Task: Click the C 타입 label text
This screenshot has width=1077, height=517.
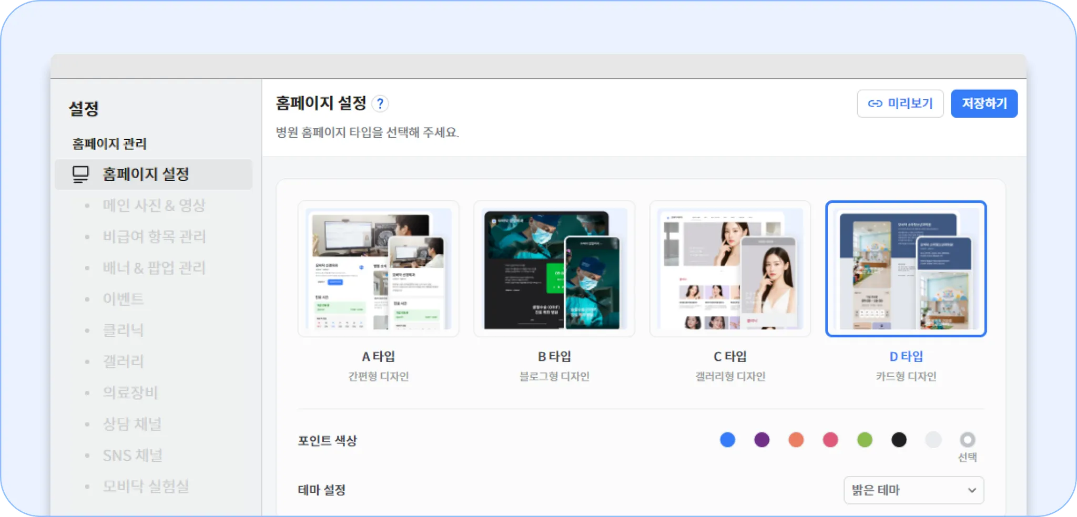Action: (x=730, y=356)
